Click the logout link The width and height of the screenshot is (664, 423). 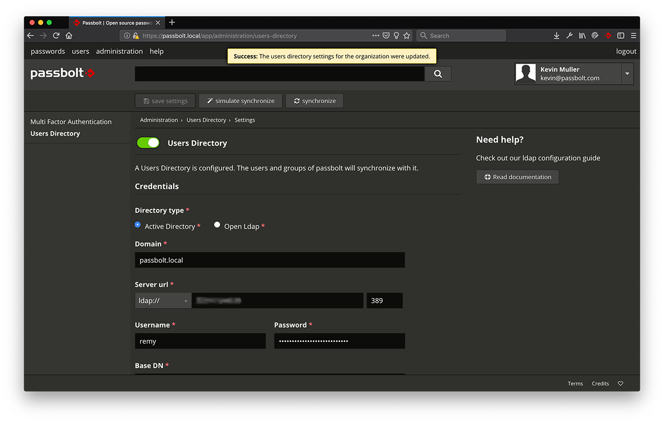(626, 51)
